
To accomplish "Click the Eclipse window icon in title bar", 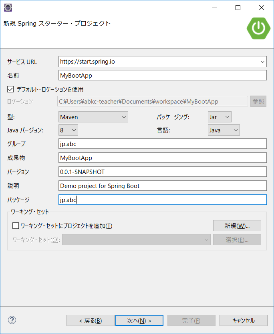I will [x=8, y=7].
